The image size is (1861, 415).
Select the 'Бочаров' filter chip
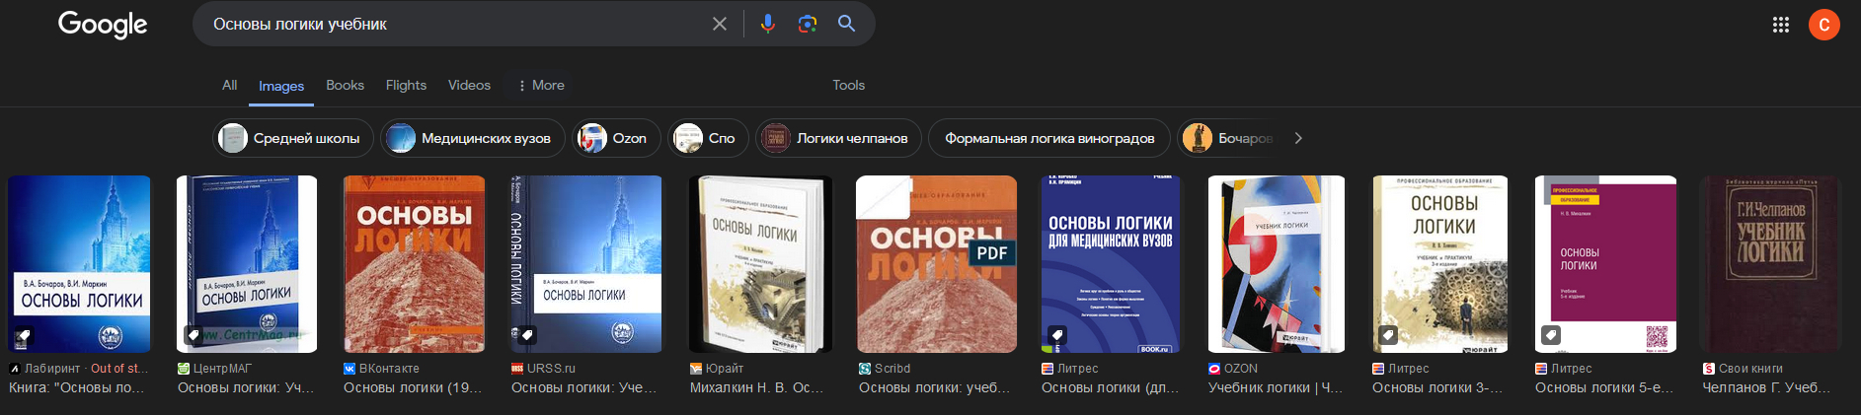click(x=1228, y=138)
